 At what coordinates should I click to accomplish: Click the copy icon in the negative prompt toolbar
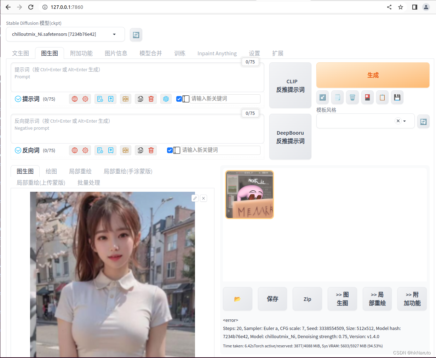tap(140, 150)
